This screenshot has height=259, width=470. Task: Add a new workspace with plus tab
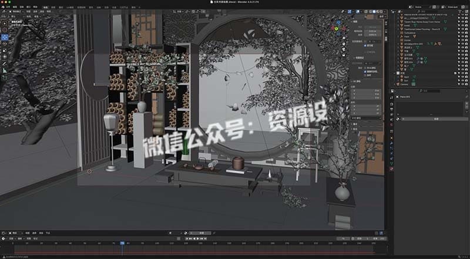click(139, 7)
